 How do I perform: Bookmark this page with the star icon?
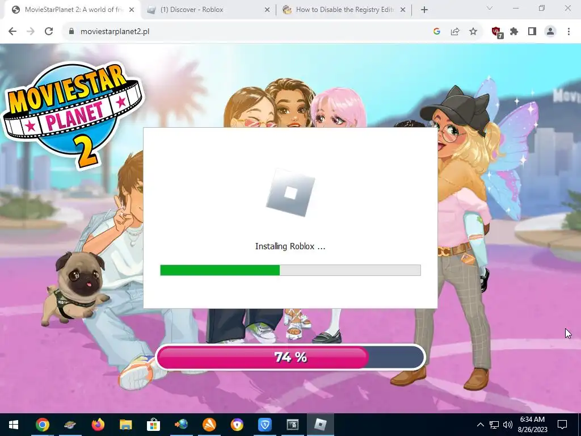473,32
